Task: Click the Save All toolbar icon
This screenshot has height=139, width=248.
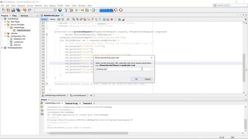Action: click(x=18, y=10)
